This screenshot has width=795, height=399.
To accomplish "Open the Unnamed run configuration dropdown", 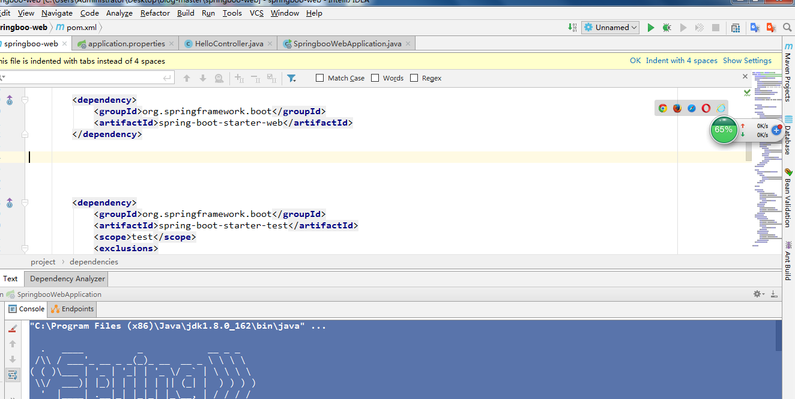I will (x=610, y=27).
